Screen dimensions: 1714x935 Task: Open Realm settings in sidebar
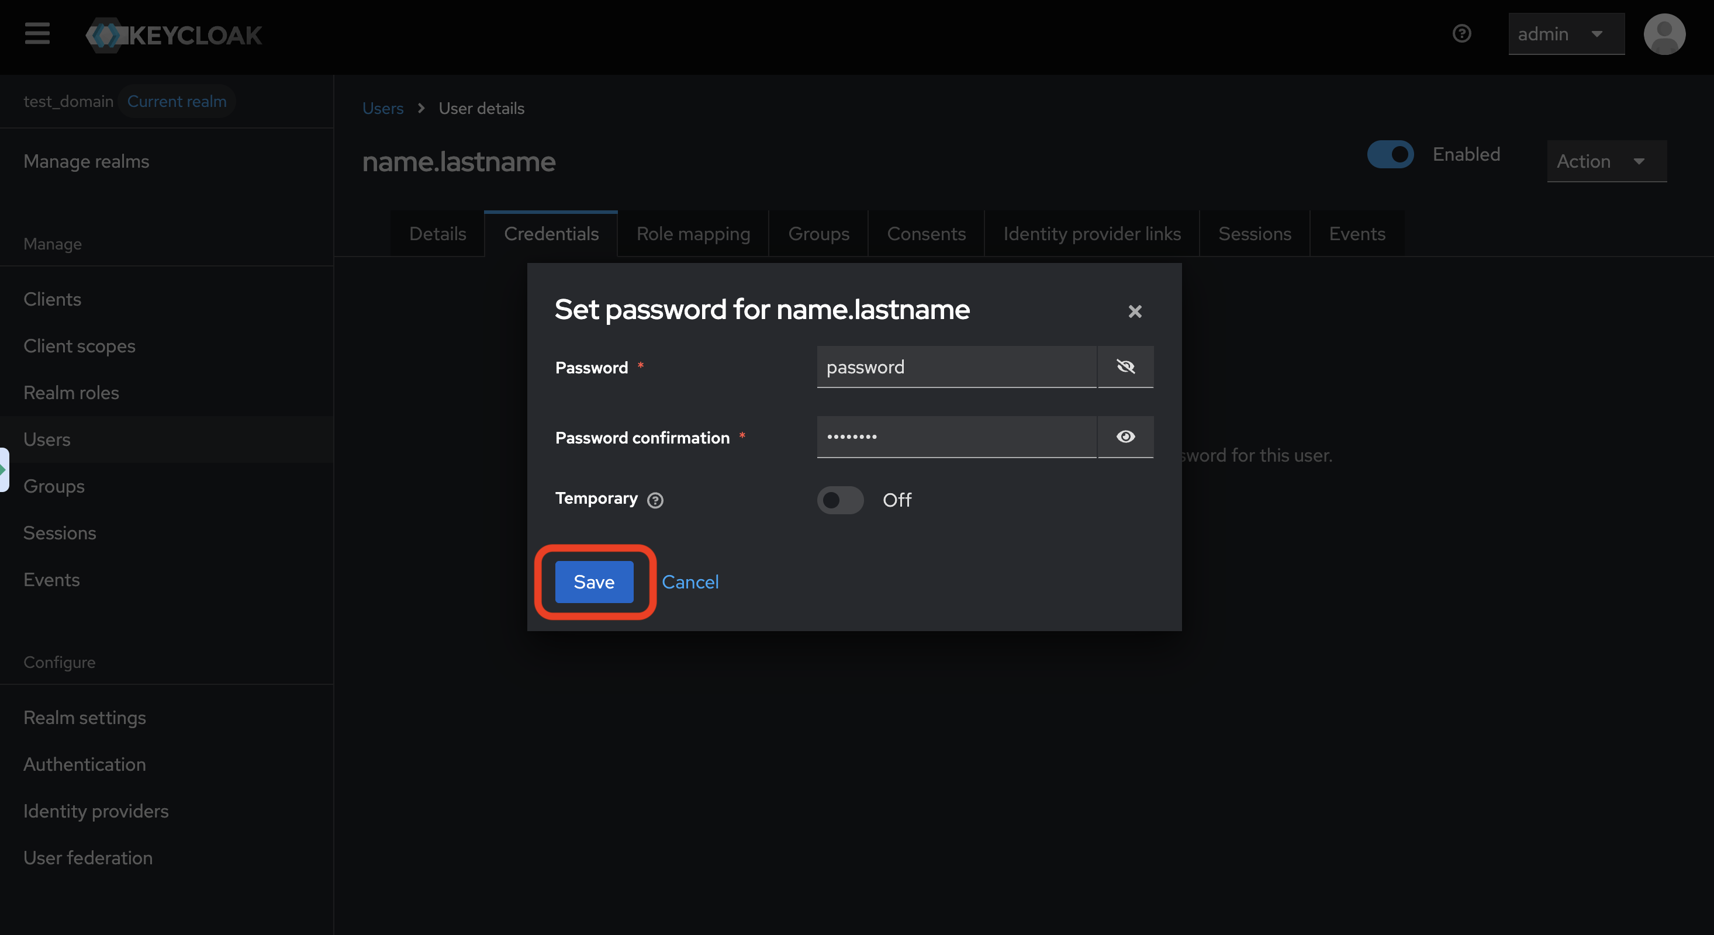tap(85, 718)
